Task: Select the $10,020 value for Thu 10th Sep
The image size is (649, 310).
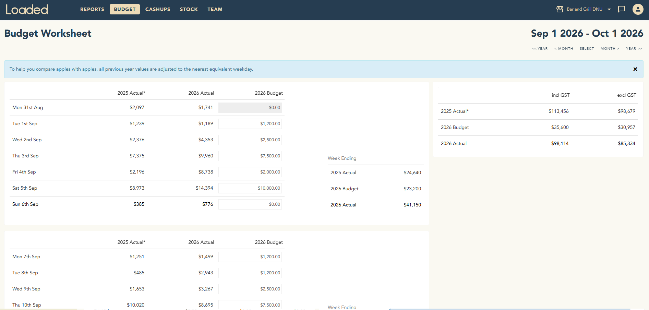Action: [x=135, y=305]
